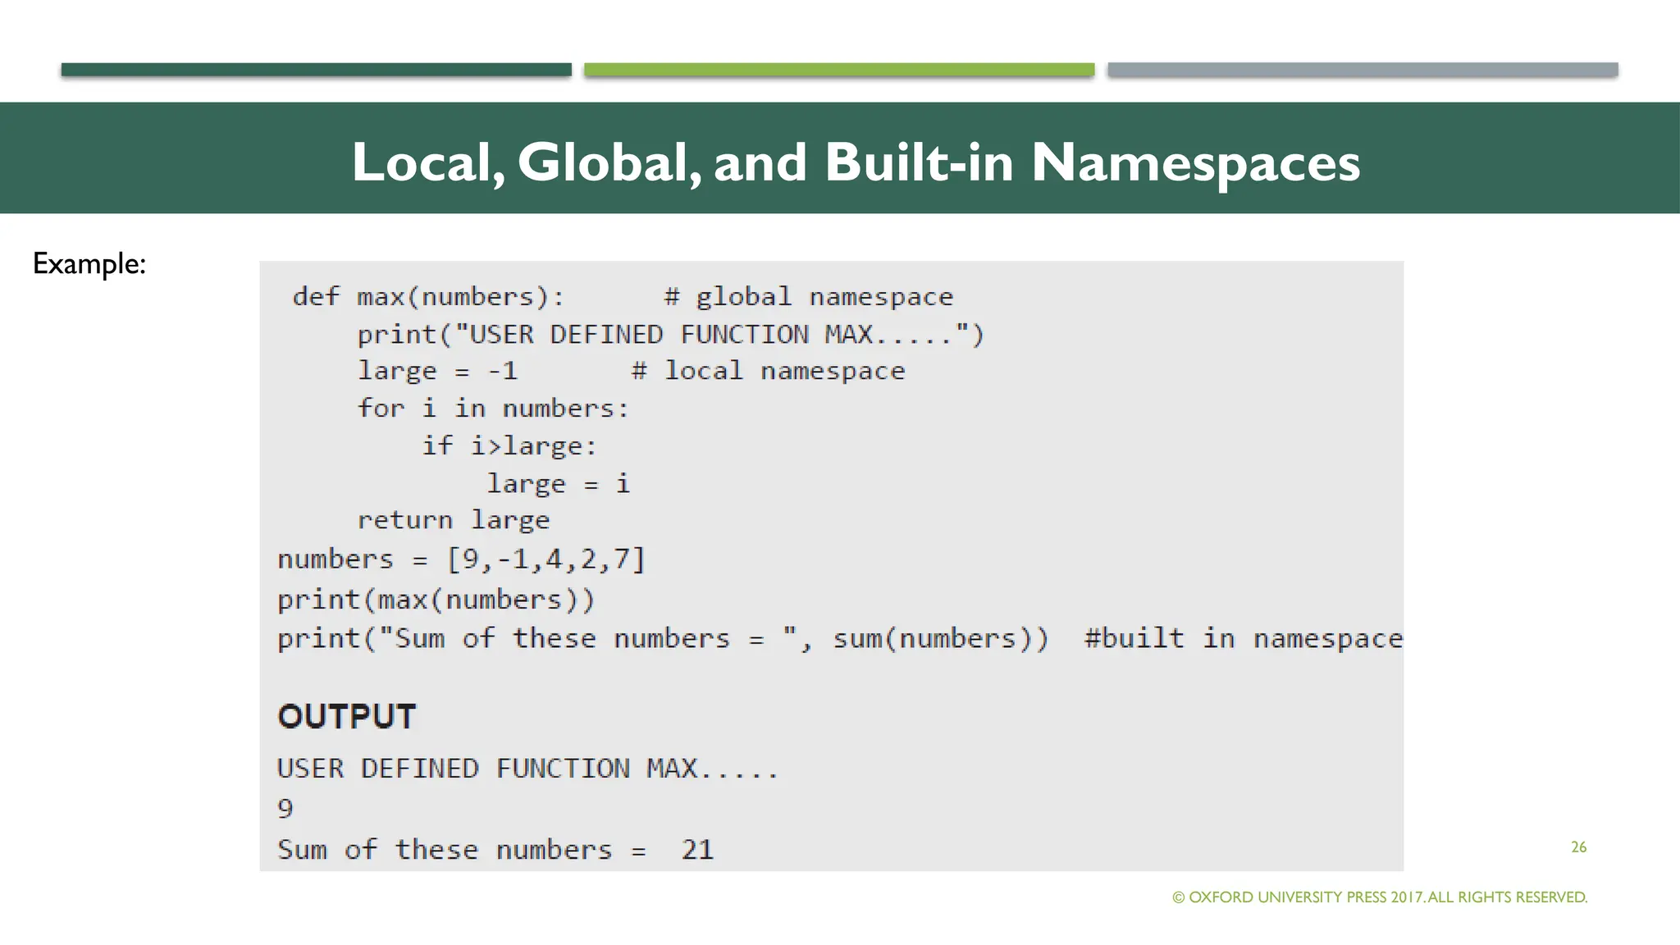Click the '# local namespace' comment
The height and width of the screenshot is (945, 1680).
point(768,371)
